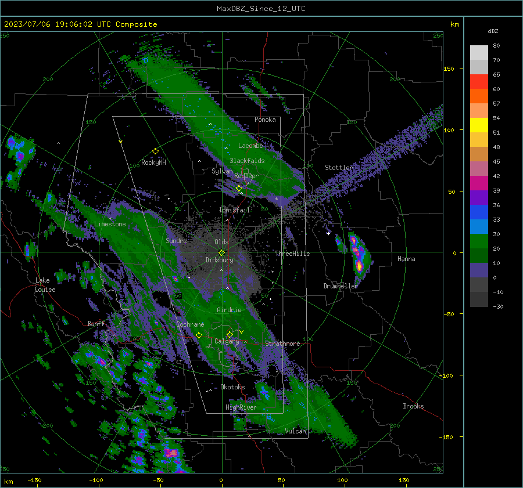
Task: Click the km unit label above right axis
Action: coord(454,24)
